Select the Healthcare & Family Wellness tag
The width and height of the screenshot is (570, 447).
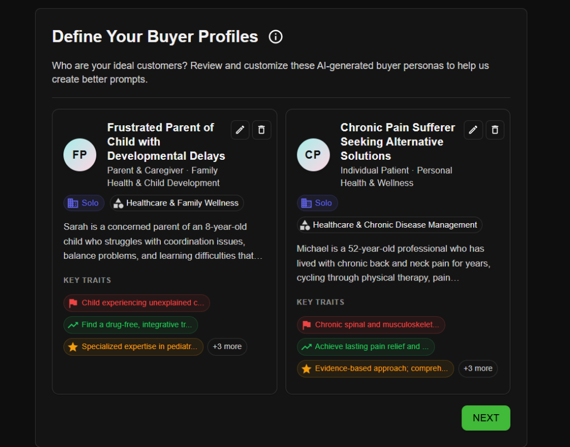(x=176, y=203)
